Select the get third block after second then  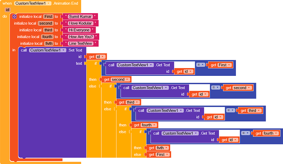click(x=128, y=102)
